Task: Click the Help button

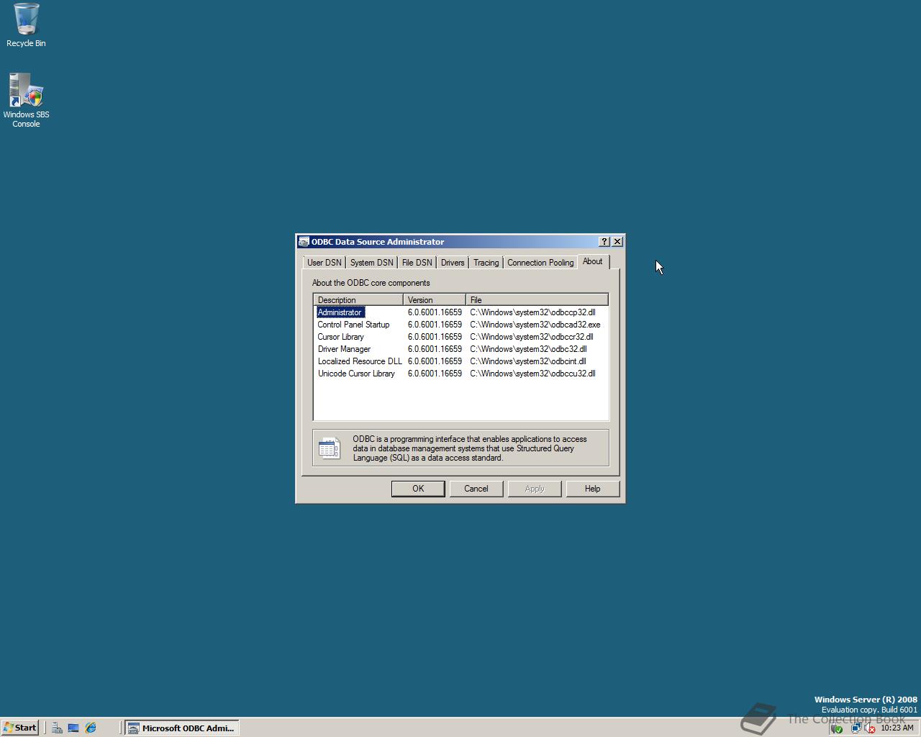Action: pyautogui.click(x=592, y=489)
